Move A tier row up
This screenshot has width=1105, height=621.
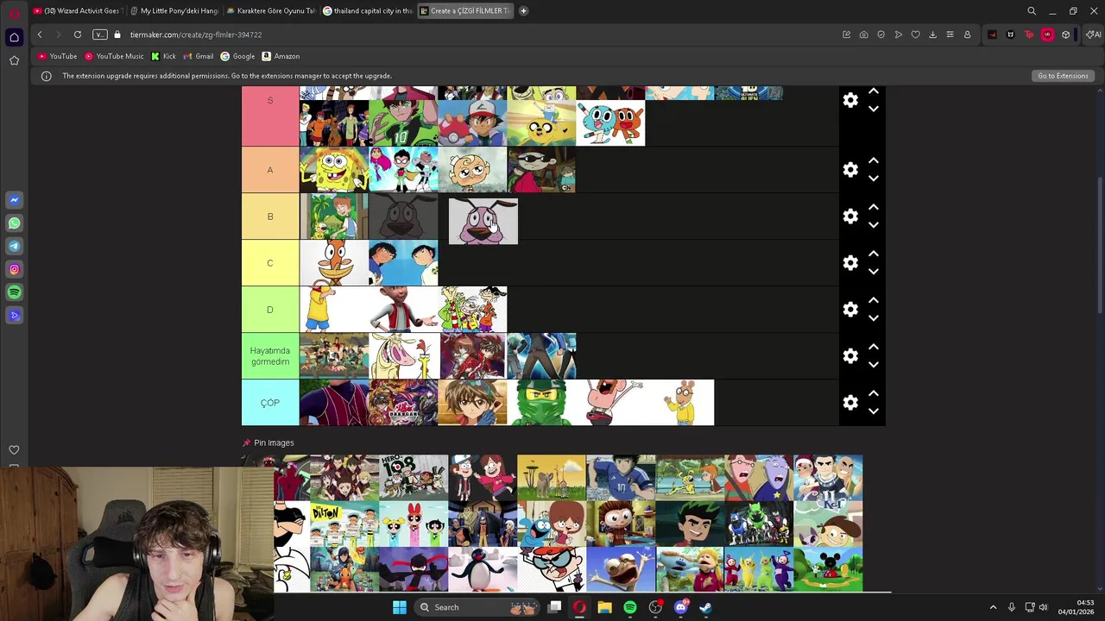[x=874, y=160]
